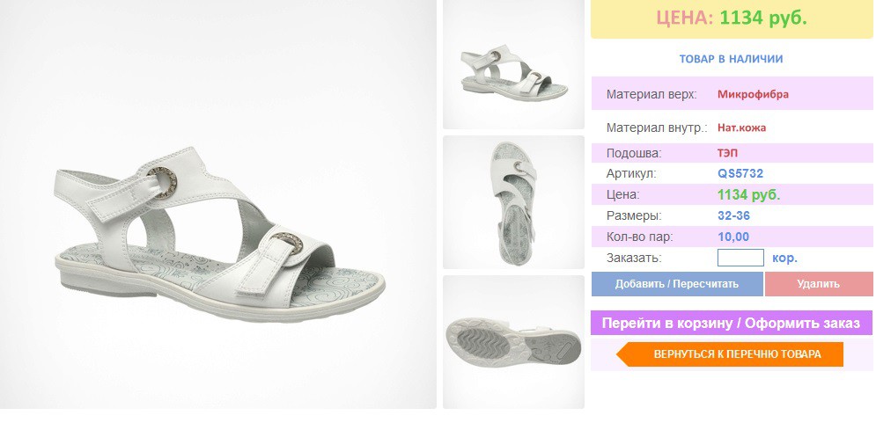This screenshot has width=876, height=430.
Task: Click the Нат.кожа inner material value
Action: [742, 128]
